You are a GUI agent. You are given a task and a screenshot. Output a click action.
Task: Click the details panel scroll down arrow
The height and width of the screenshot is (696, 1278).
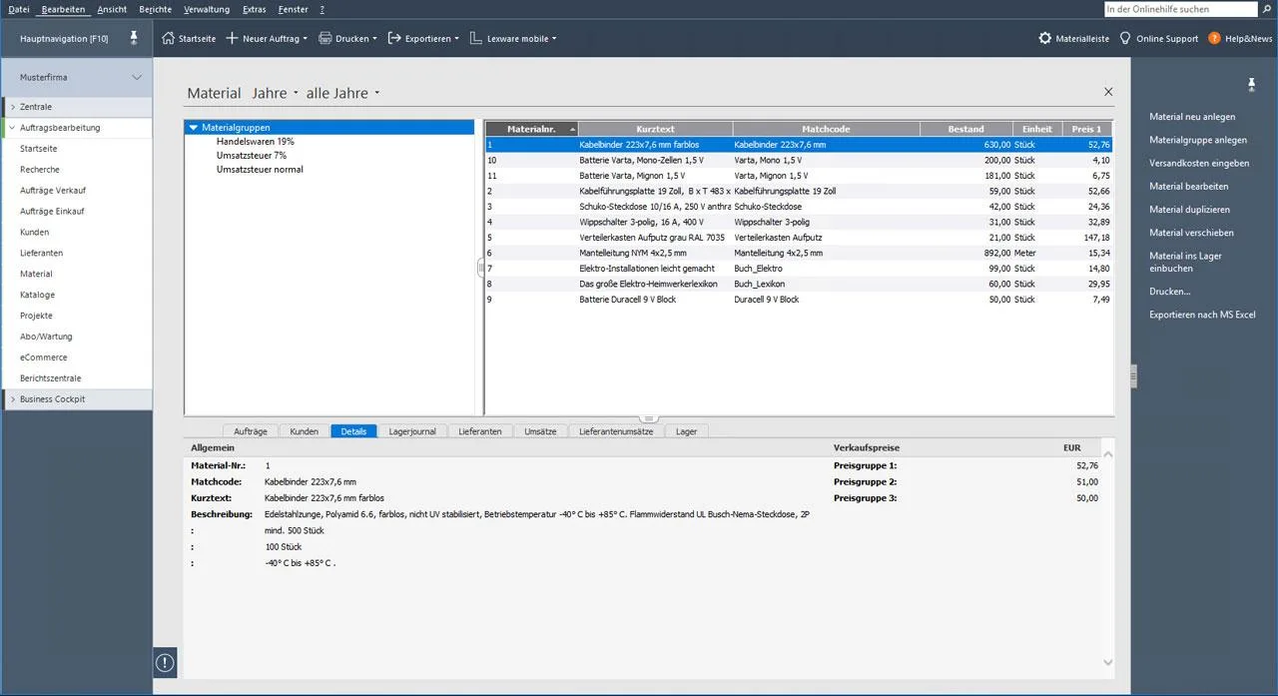(1107, 662)
